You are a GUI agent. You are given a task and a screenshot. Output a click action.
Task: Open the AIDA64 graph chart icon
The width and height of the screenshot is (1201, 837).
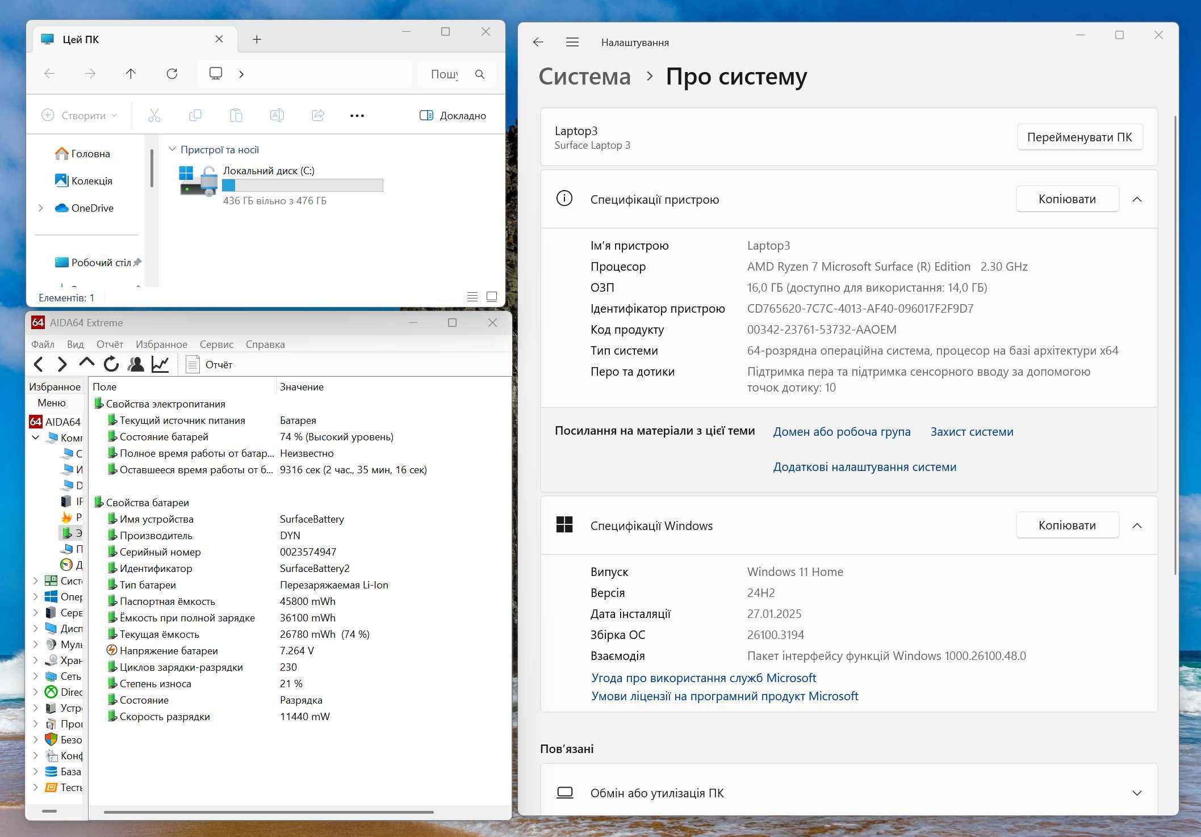(x=160, y=364)
